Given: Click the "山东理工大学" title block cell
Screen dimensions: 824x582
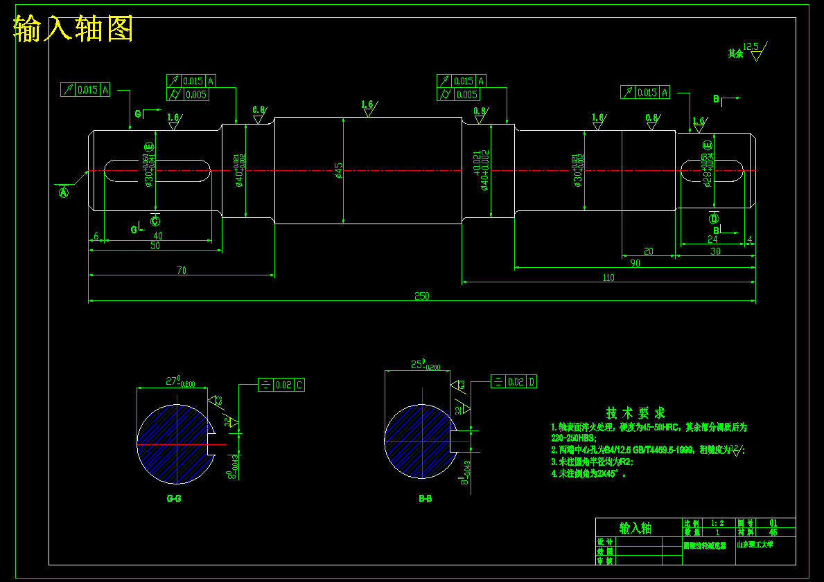Looking at the screenshot, I should tap(755, 545).
